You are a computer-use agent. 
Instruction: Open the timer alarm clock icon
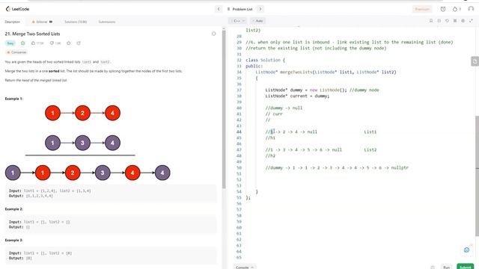pos(443,9)
